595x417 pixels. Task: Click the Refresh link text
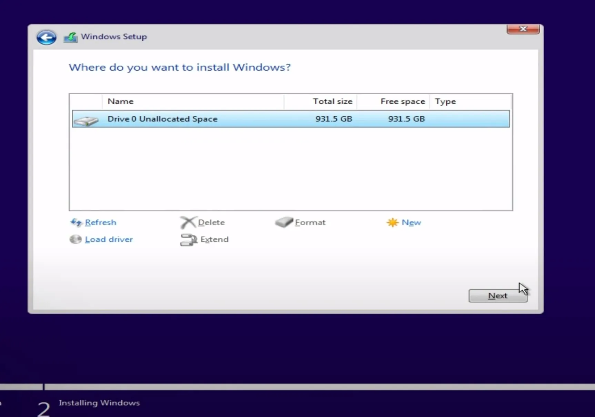(x=100, y=222)
